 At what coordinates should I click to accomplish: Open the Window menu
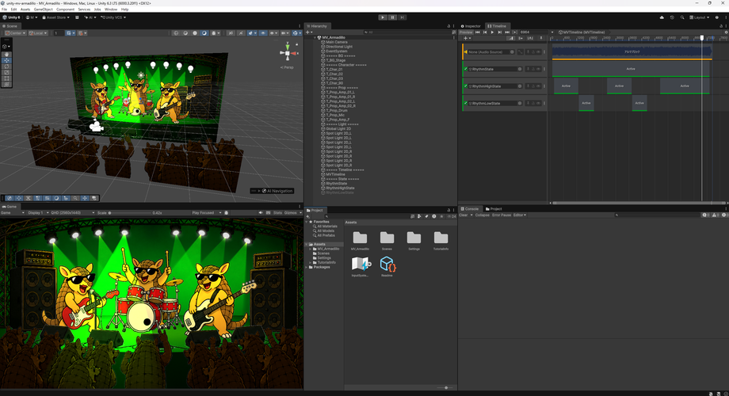111,10
